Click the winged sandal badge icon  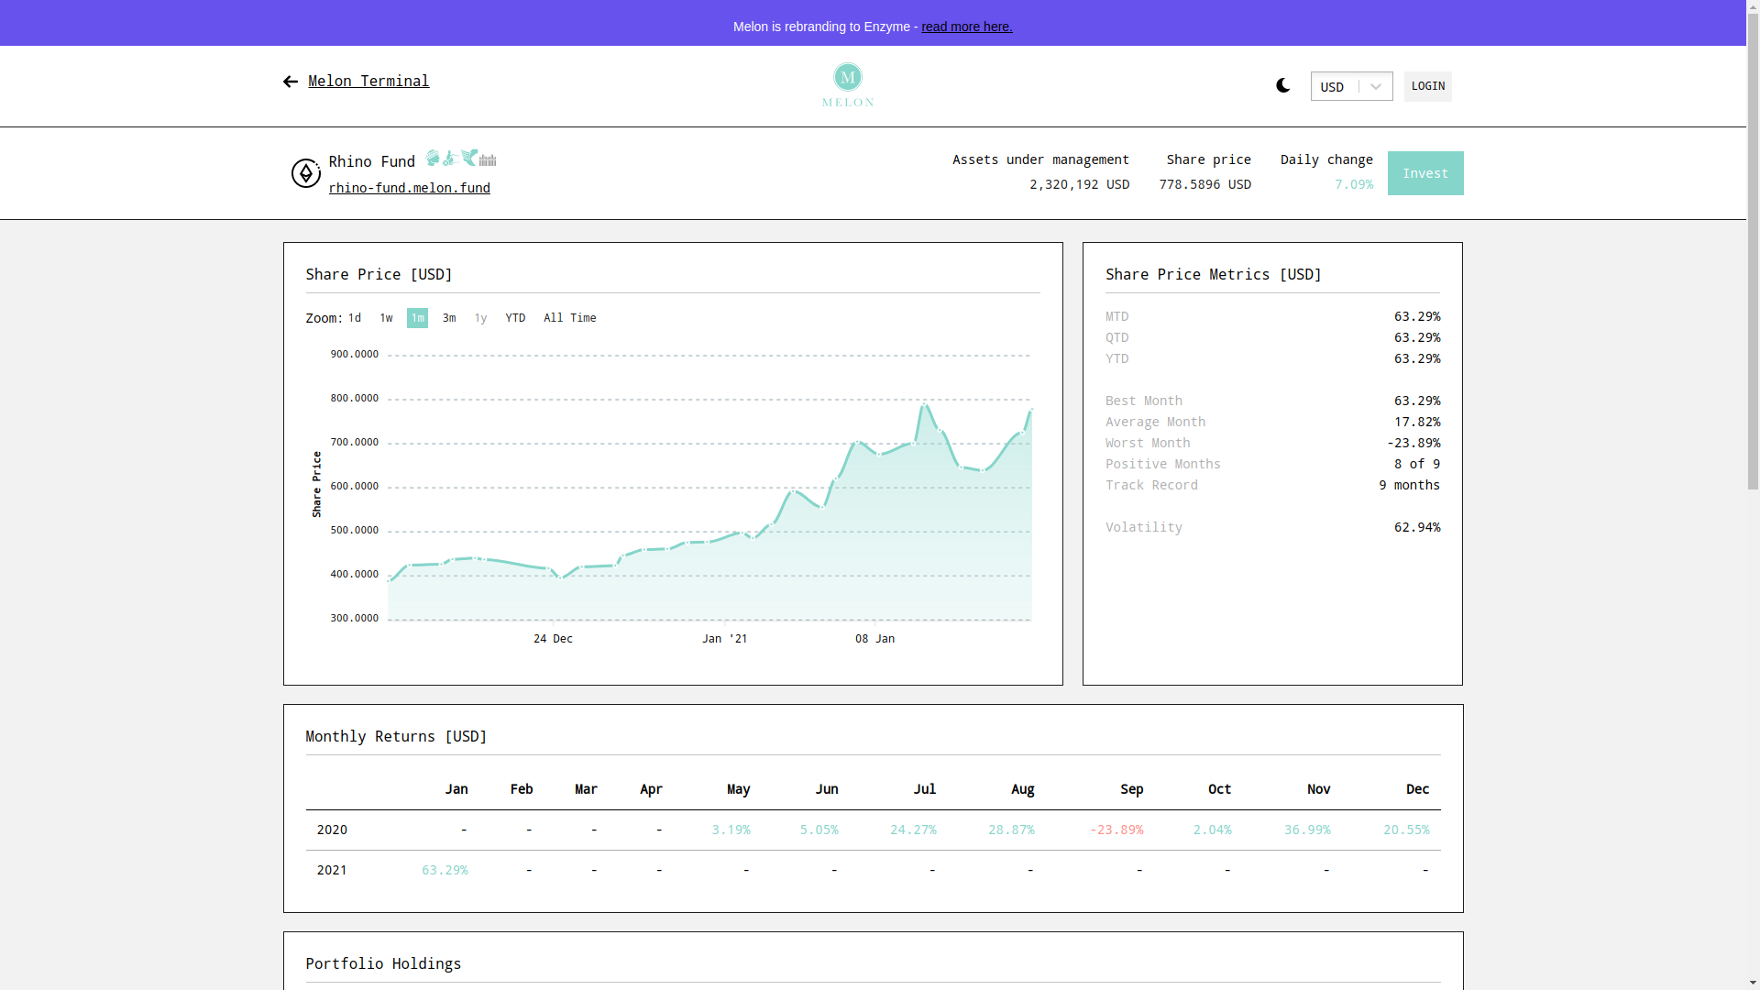pyautogui.click(x=469, y=158)
